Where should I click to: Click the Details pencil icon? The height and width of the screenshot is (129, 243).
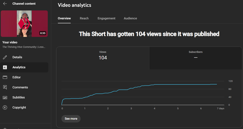coord(5,57)
